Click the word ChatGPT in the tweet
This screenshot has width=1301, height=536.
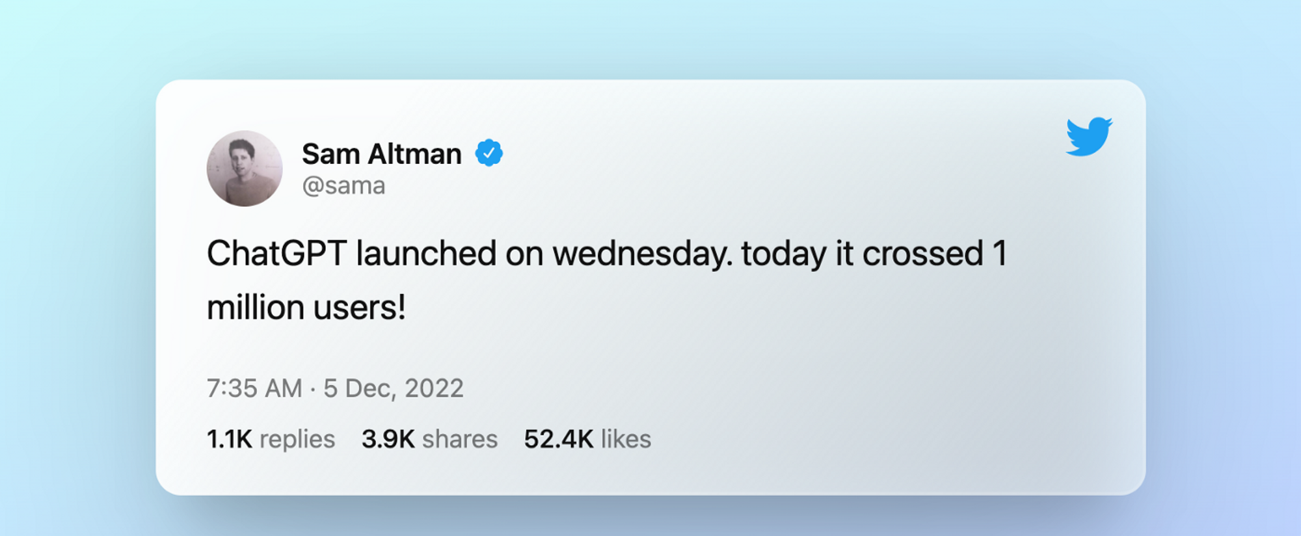click(276, 253)
